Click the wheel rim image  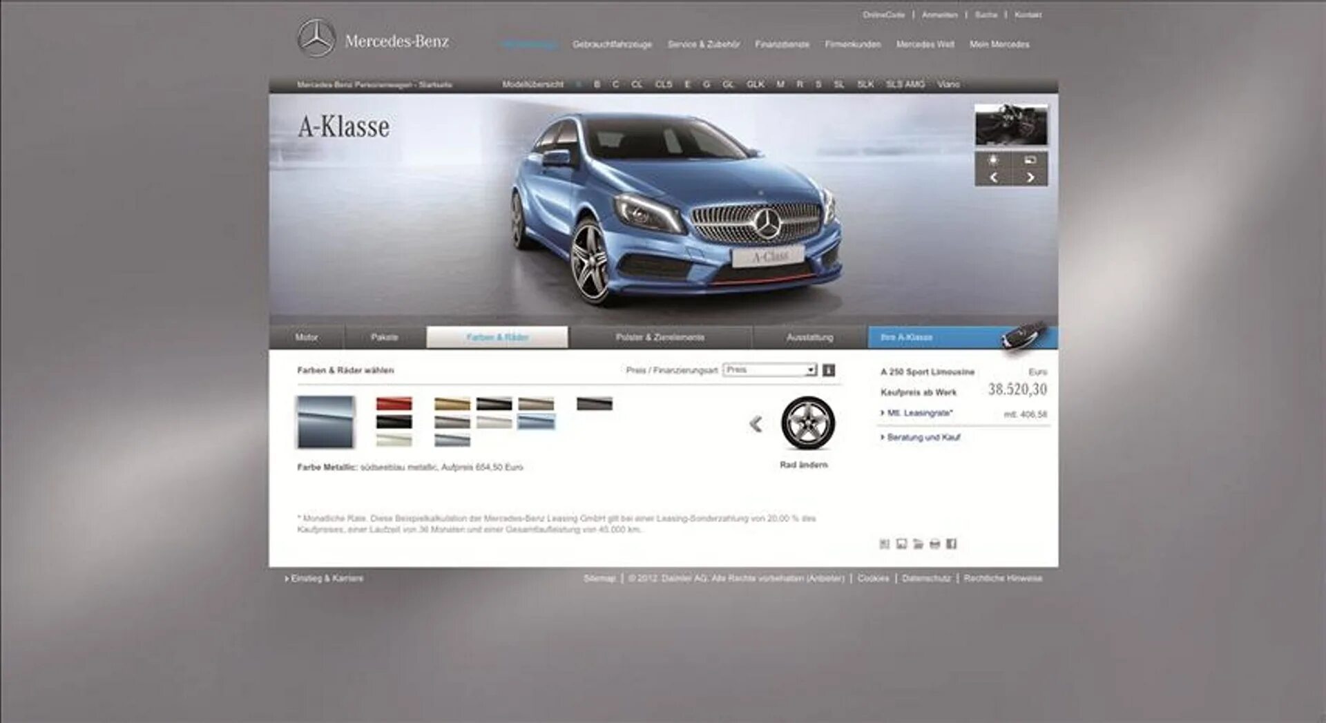click(x=807, y=423)
